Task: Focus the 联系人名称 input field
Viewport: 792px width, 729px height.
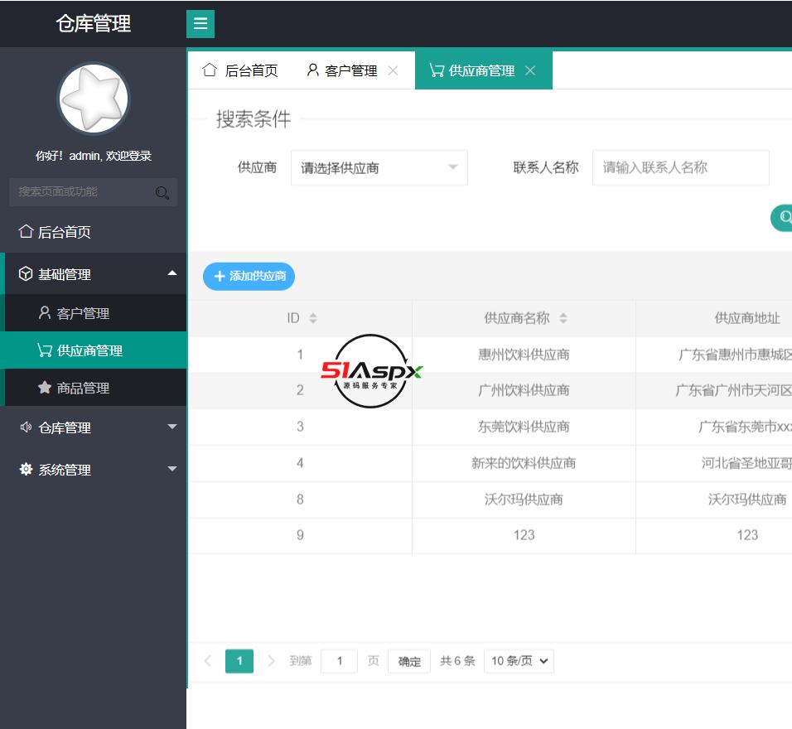Action: tap(680, 168)
